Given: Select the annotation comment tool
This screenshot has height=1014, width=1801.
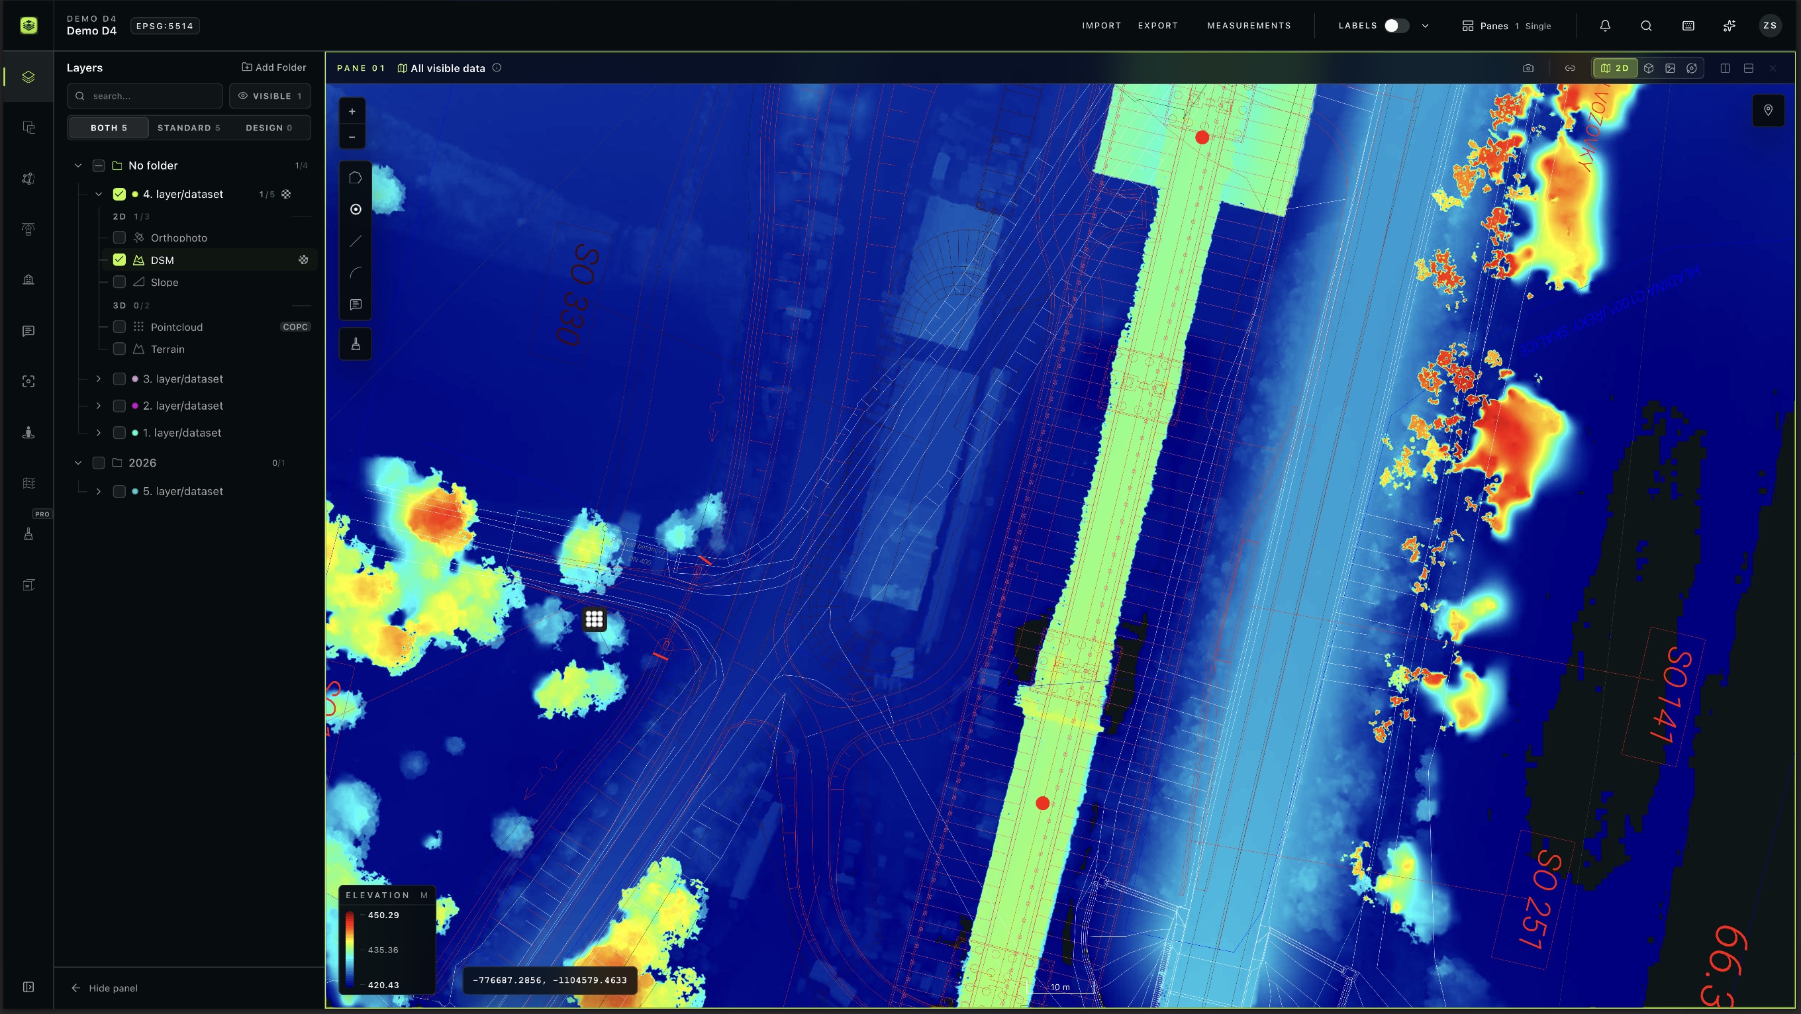Looking at the screenshot, I should click(355, 304).
